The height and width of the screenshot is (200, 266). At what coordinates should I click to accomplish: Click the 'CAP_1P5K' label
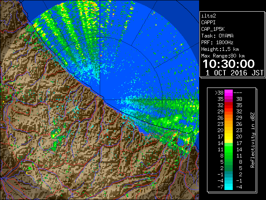[x=213, y=29]
